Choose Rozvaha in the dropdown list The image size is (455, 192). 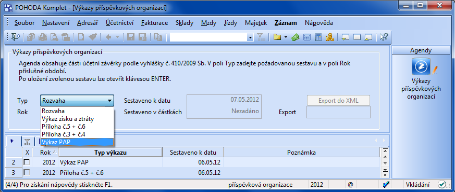[77, 111]
